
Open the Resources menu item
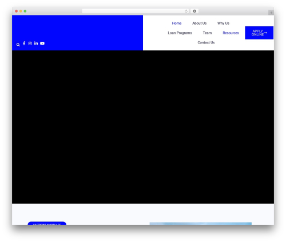click(x=231, y=33)
